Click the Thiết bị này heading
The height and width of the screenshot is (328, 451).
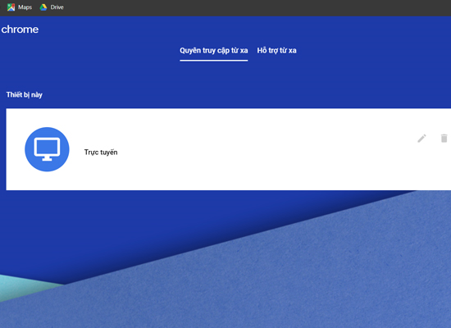[x=25, y=94]
